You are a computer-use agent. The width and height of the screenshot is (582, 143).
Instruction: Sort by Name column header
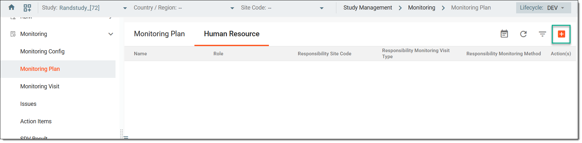pyautogui.click(x=140, y=54)
